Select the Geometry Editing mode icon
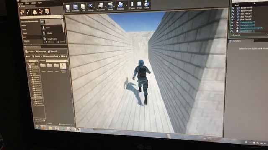The height and width of the screenshot is (150, 268). coord(47,11)
